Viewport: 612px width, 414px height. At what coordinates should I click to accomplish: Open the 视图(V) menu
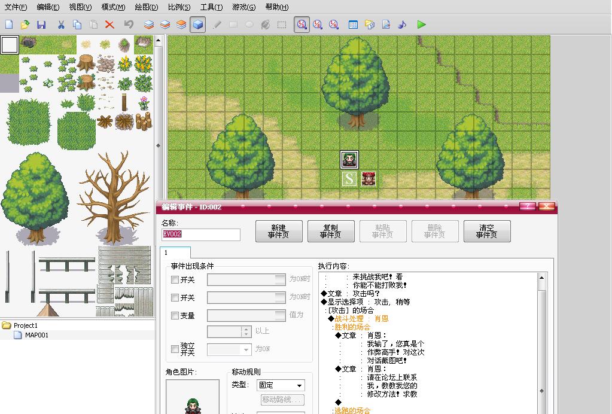[x=80, y=7]
